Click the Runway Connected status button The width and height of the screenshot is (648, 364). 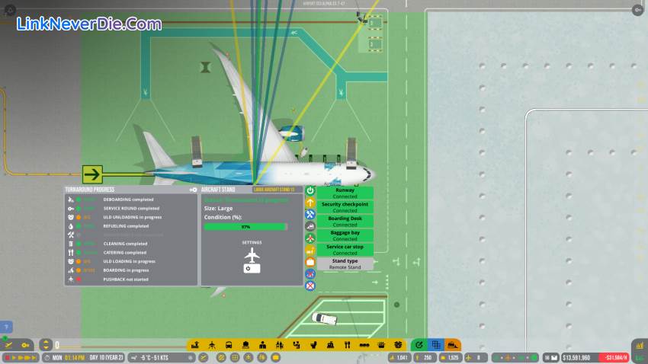[345, 193]
